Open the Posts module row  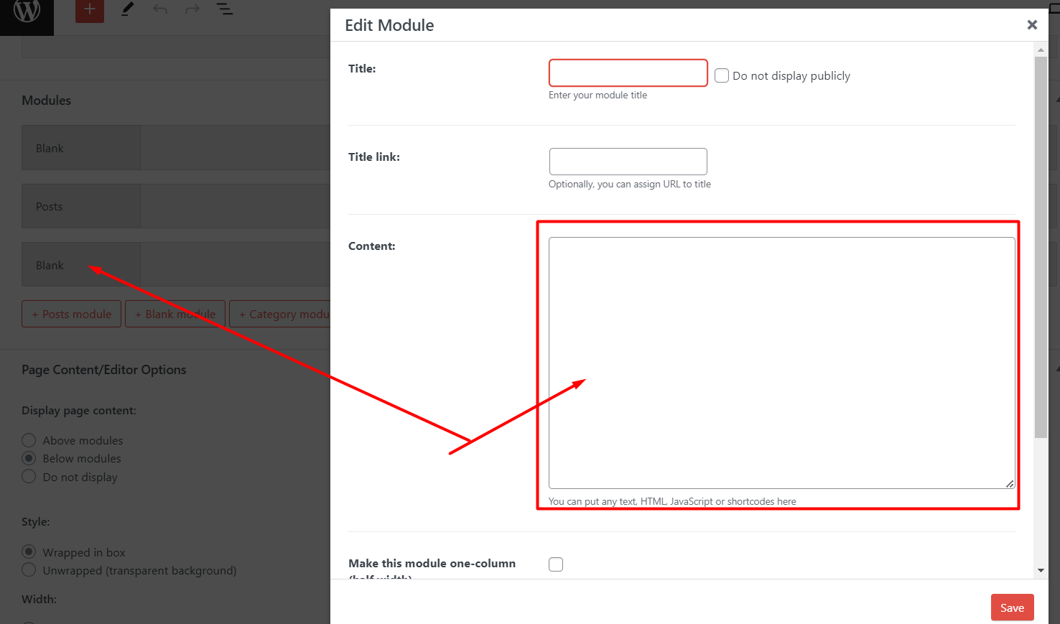click(x=176, y=206)
